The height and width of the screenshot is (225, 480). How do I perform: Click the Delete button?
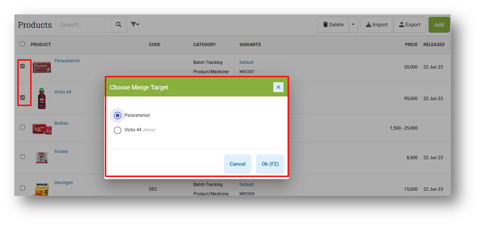tap(334, 25)
